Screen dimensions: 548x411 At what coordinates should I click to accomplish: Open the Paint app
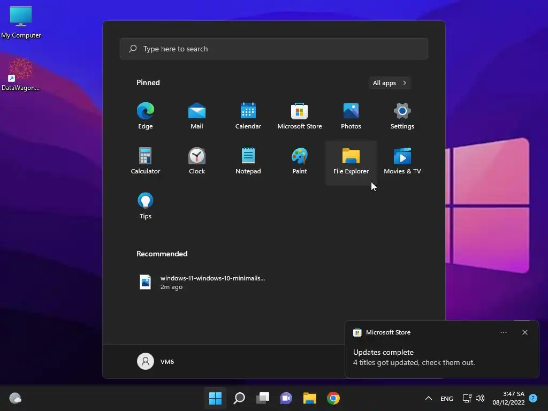(x=300, y=161)
